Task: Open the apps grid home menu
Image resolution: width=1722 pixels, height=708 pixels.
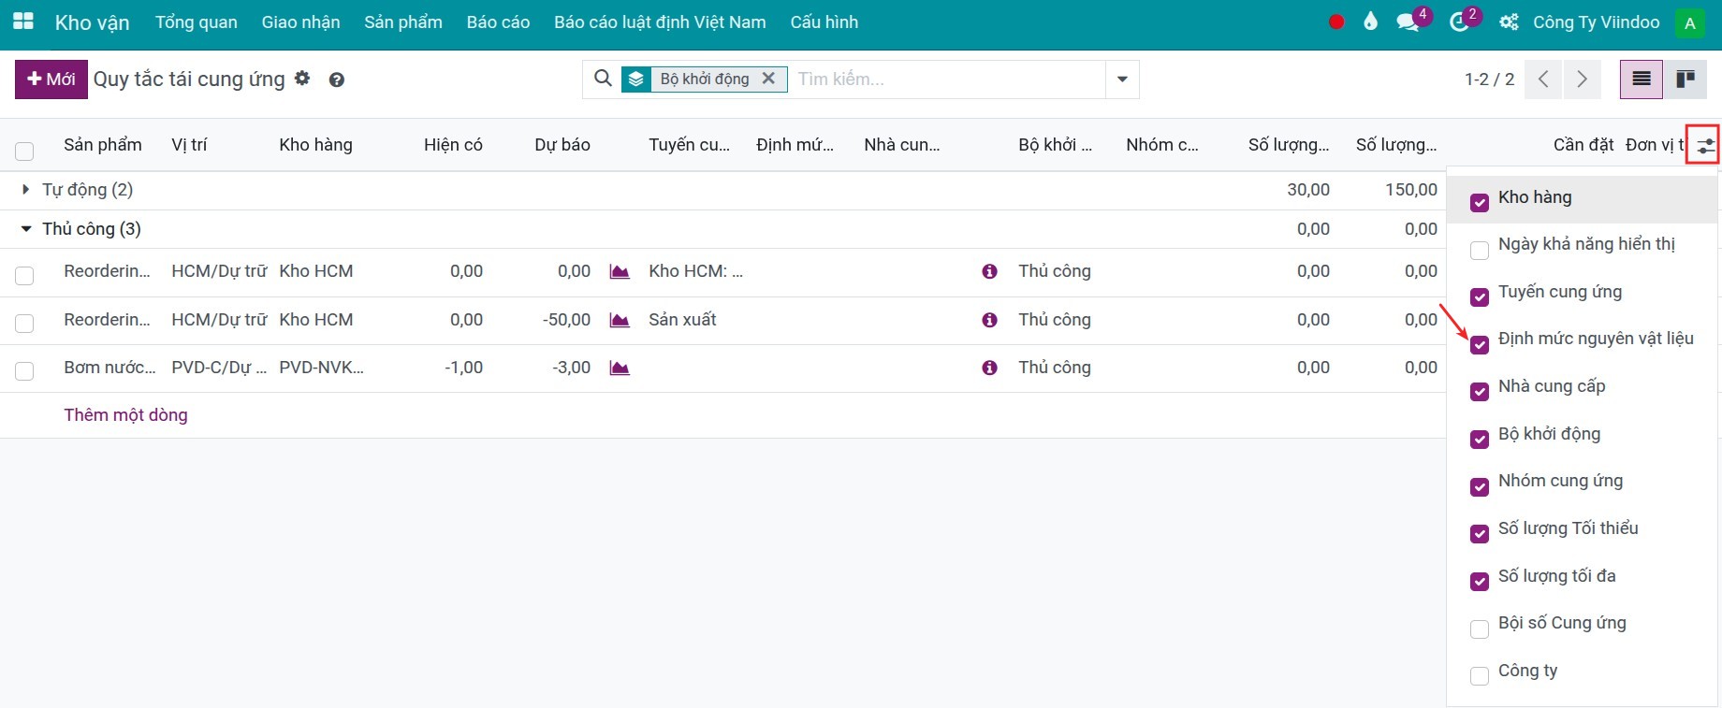Action: [x=22, y=22]
